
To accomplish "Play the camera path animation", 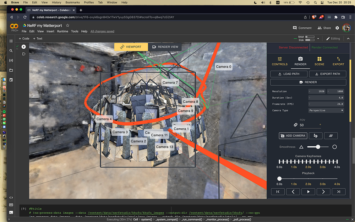I will 308,192.
